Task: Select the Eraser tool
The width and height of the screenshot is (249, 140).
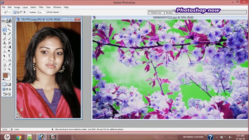Action: tap(4, 47)
